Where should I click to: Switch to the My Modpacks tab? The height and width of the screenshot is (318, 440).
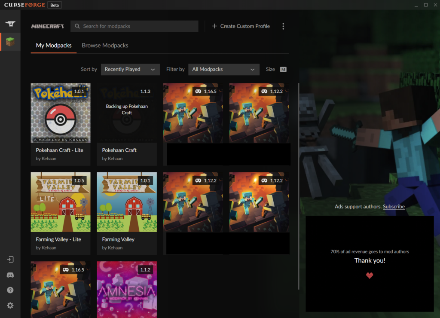(x=54, y=46)
